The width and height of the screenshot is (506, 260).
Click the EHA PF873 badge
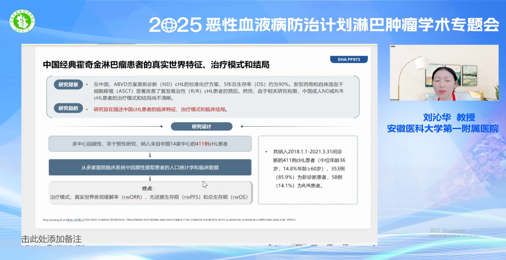[x=349, y=59]
